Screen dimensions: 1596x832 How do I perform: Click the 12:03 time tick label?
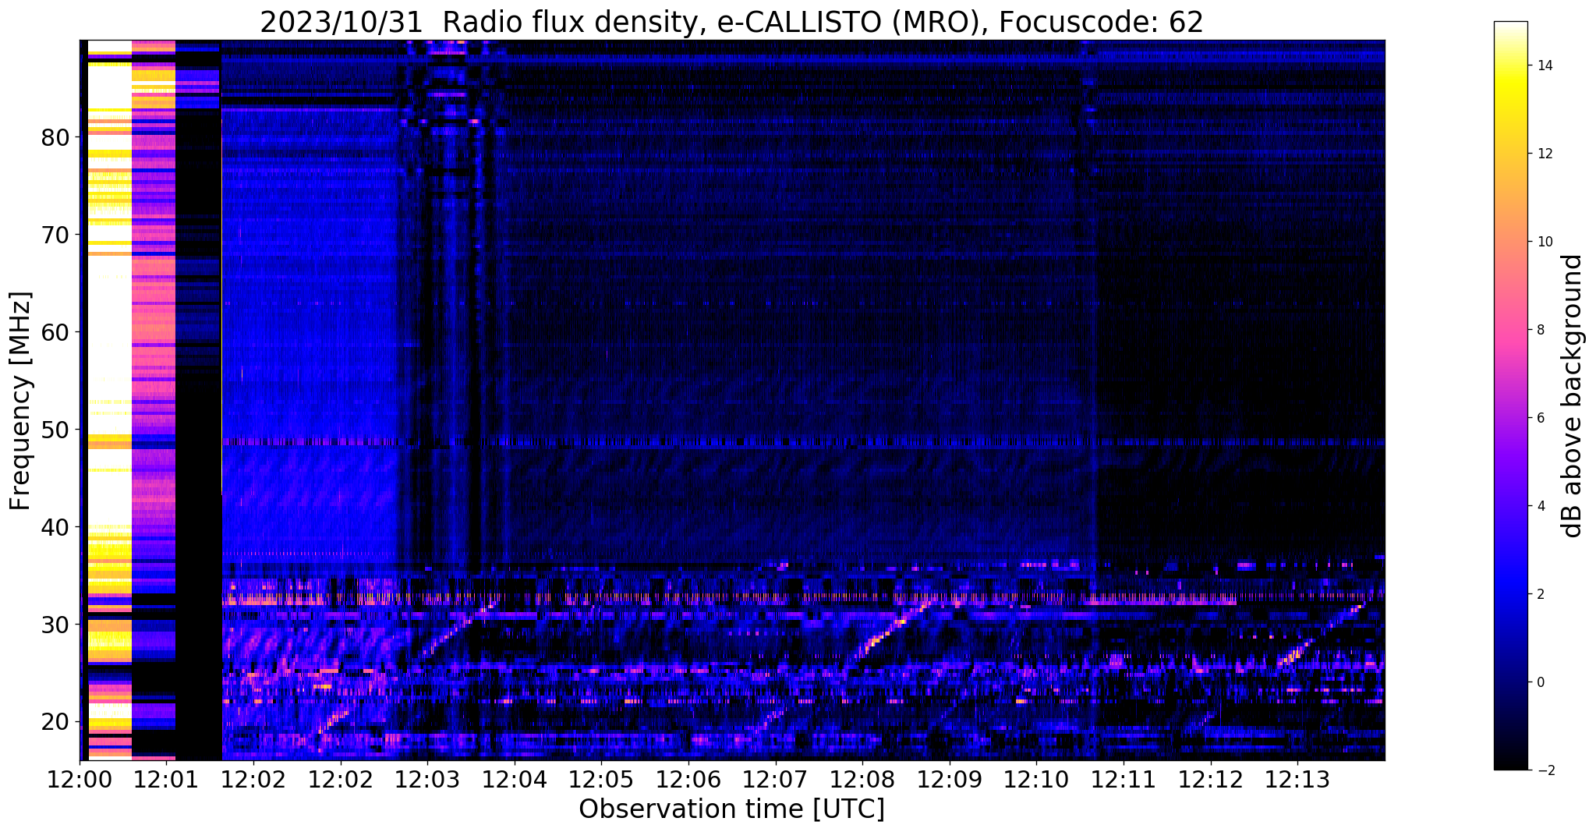[427, 779]
